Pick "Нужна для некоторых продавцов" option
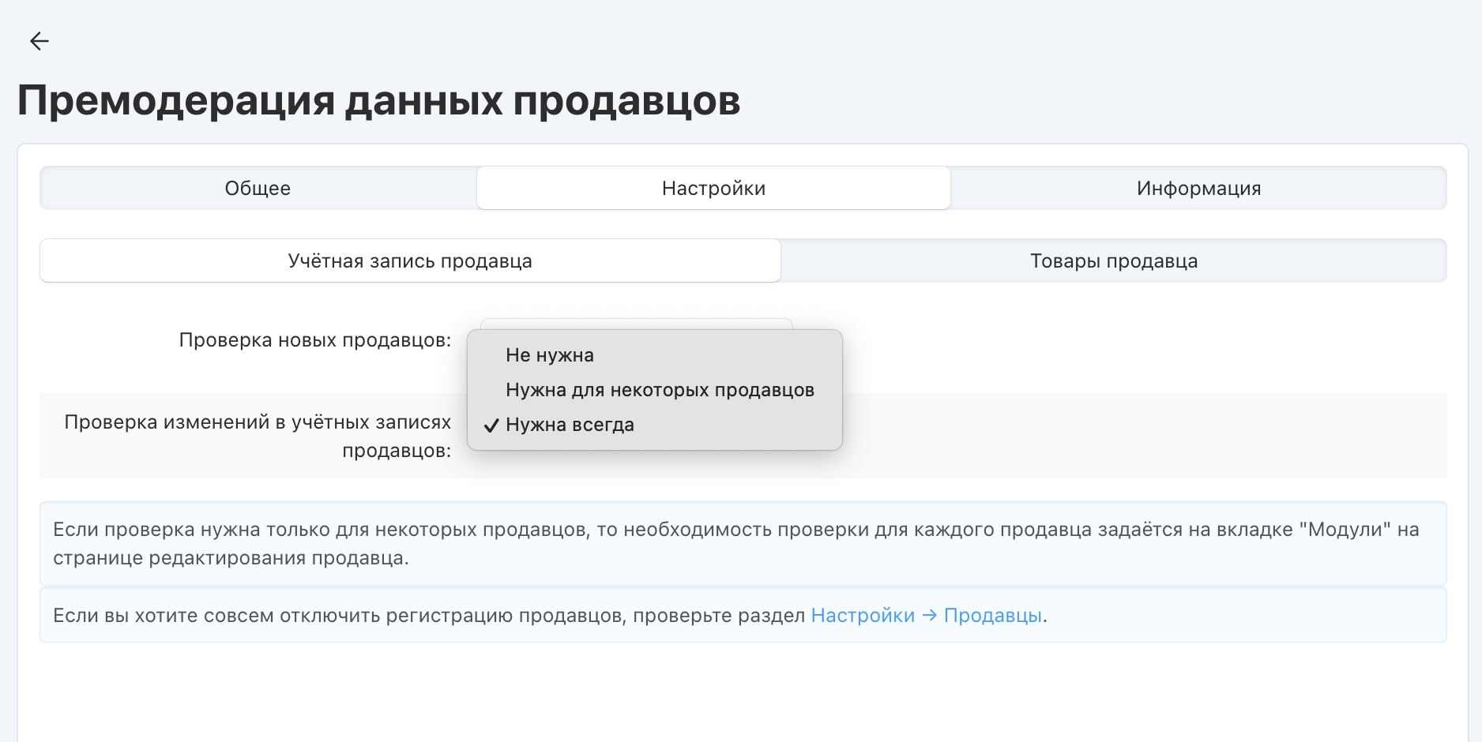1482x742 pixels. (x=660, y=390)
